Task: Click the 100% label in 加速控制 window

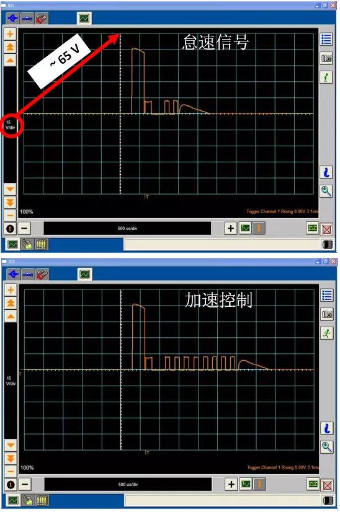Action: click(x=27, y=467)
